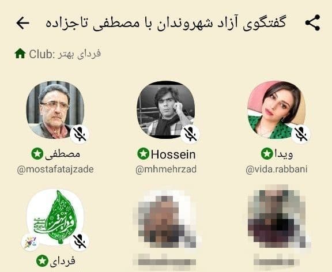The height and width of the screenshot is (272, 332).
Task: Open Mostafa's profile photo
Action: click(55, 110)
